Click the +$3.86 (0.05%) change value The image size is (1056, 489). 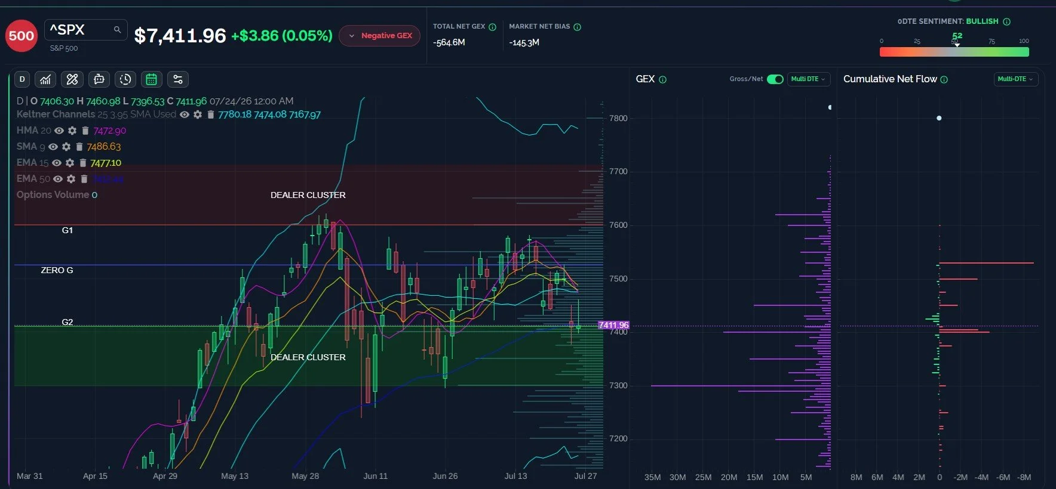tap(282, 36)
